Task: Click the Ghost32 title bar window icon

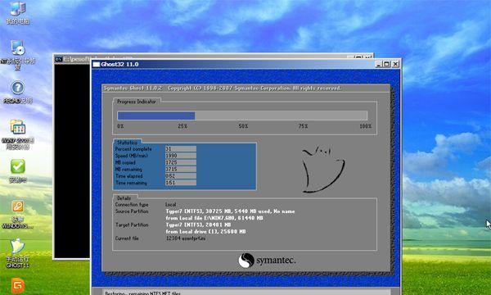Action: pyautogui.click(x=96, y=64)
